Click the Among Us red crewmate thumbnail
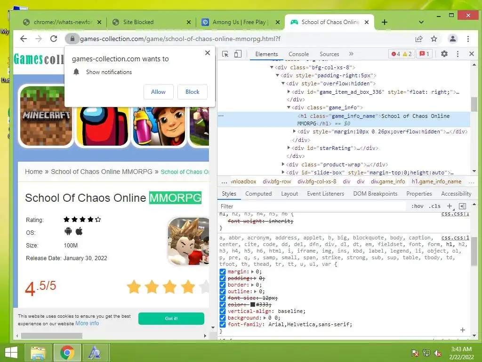This screenshot has height=362, width=482. (x=103, y=126)
